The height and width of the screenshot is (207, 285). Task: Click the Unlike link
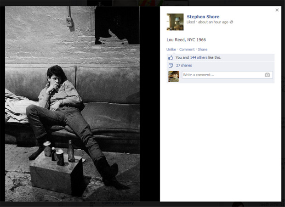[x=171, y=50]
